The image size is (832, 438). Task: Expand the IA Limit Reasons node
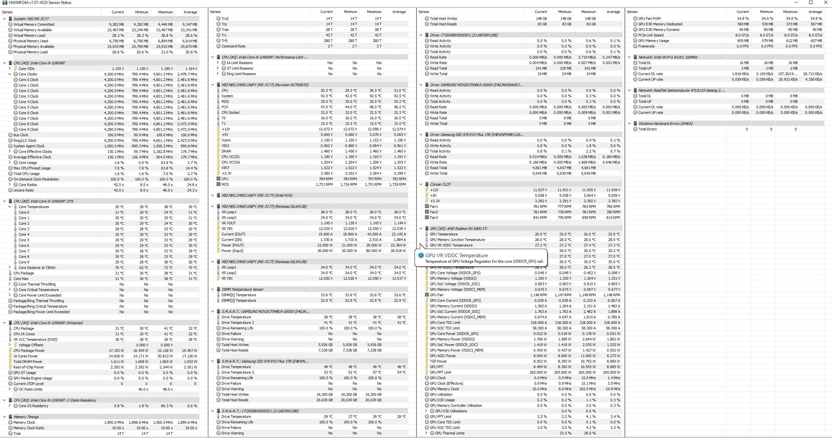218,63
